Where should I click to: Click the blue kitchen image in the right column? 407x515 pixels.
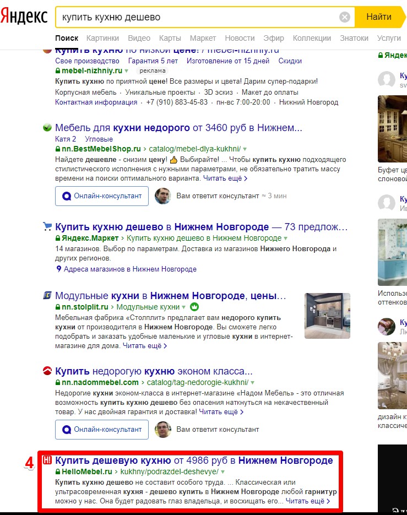point(392,252)
